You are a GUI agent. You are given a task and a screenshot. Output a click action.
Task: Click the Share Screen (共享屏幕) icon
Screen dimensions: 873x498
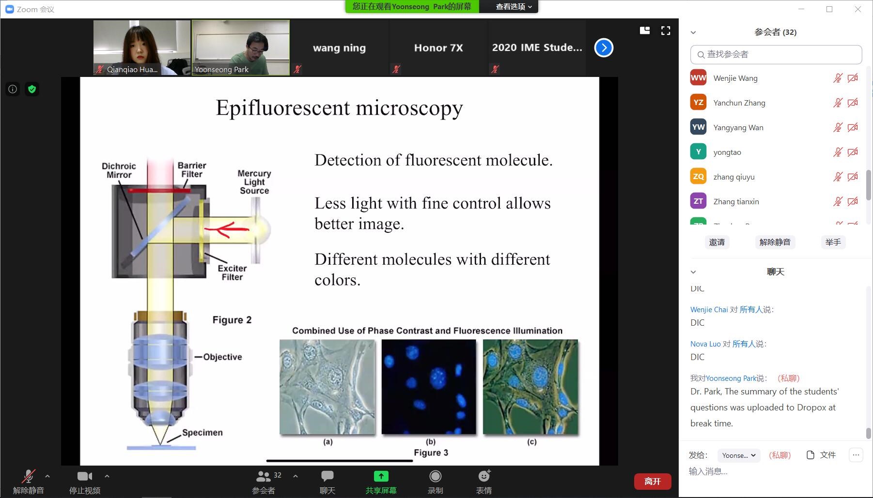point(381,477)
